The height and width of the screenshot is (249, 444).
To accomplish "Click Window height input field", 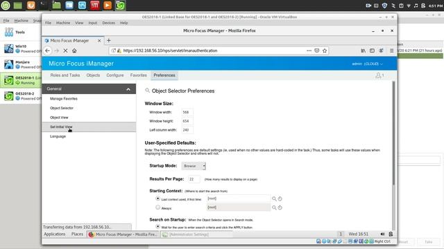I will pos(187,121).
